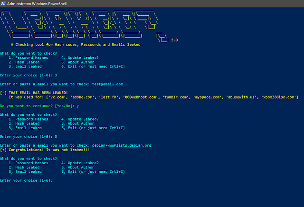Click the 'A Checking tool for Hash codes' tagline
This screenshot has height=207, width=304.
coord(76,45)
